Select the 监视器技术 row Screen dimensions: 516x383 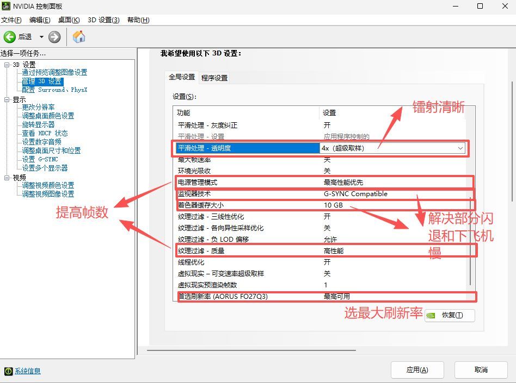click(322, 194)
